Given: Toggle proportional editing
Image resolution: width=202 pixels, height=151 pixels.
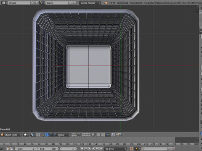Looking at the screenshot, I should tap(98, 135).
